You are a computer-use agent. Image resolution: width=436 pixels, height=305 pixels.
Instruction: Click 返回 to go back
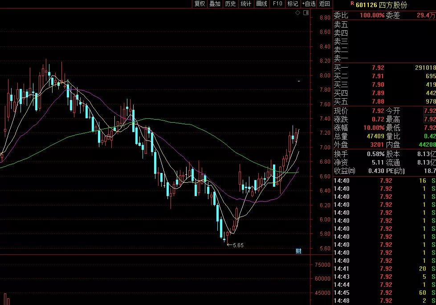325,4
